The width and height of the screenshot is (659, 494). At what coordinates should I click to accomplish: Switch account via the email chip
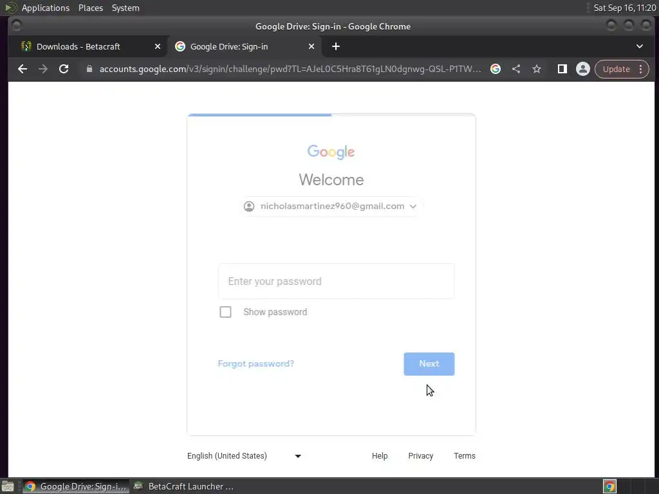[x=331, y=206]
